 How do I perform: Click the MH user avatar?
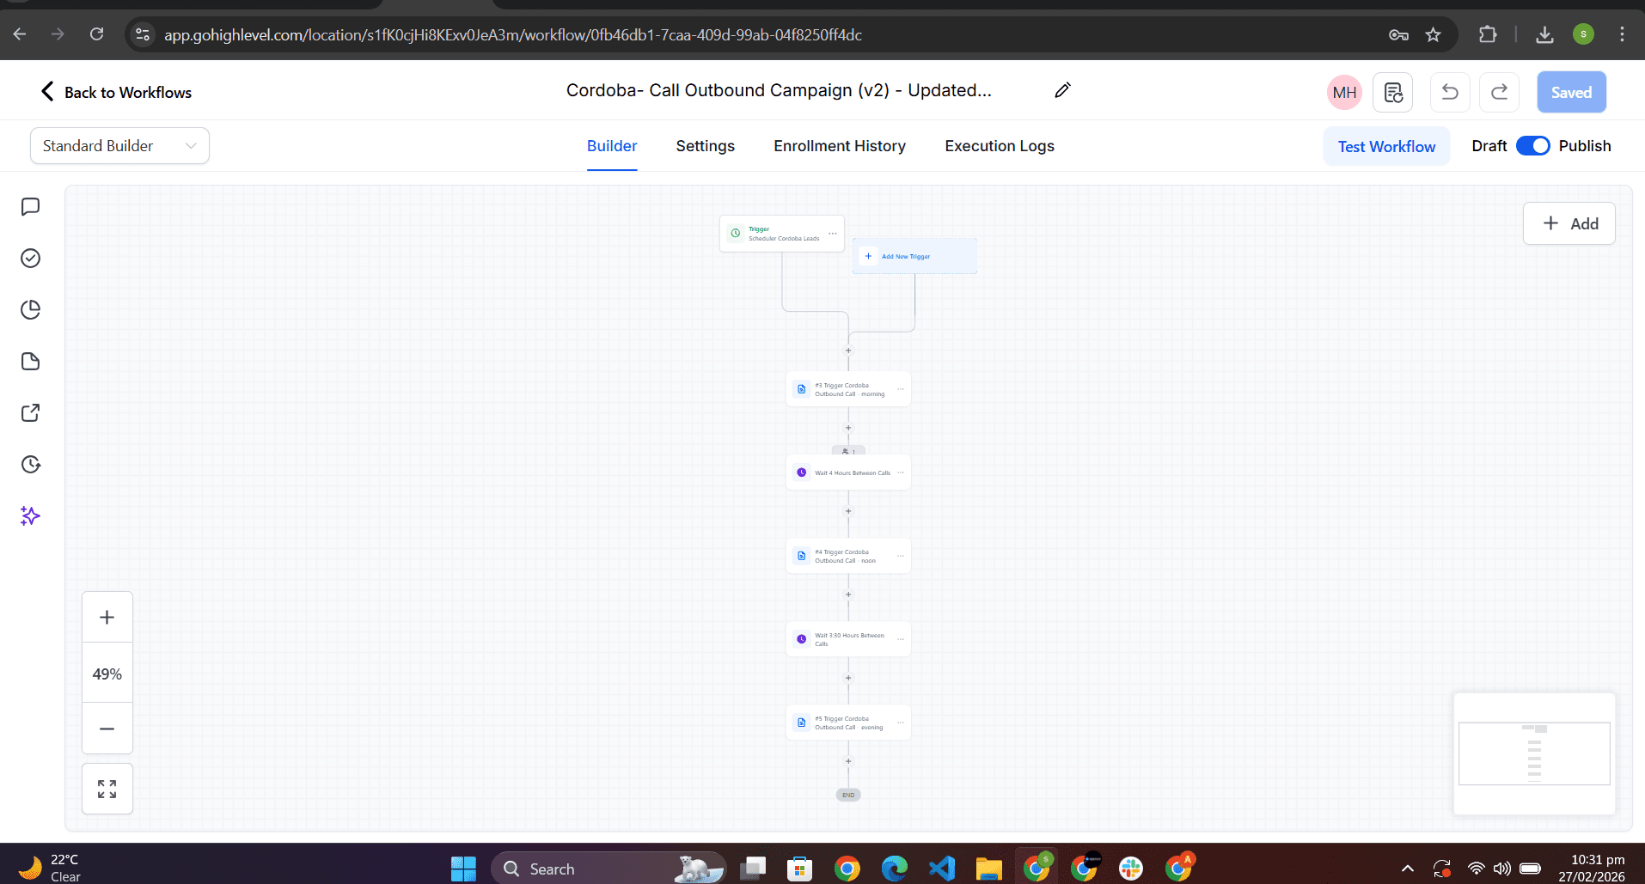tap(1344, 93)
